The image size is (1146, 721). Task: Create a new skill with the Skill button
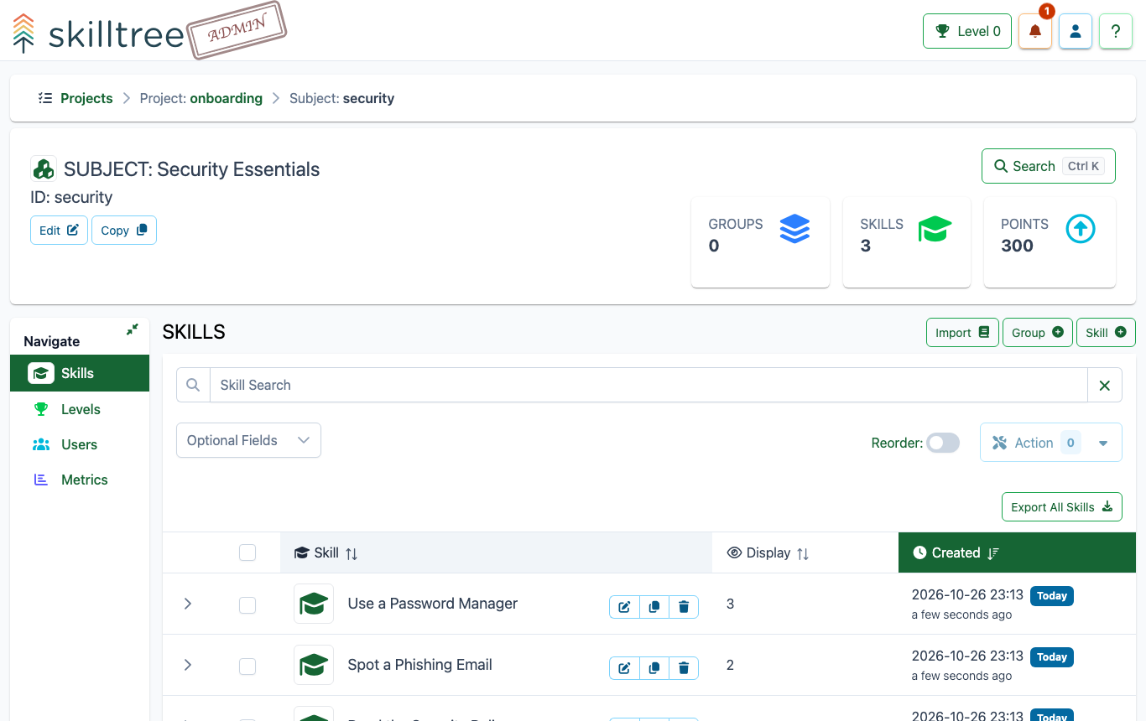point(1106,333)
